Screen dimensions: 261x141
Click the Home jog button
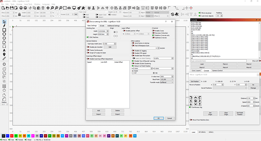pos(196,101)
